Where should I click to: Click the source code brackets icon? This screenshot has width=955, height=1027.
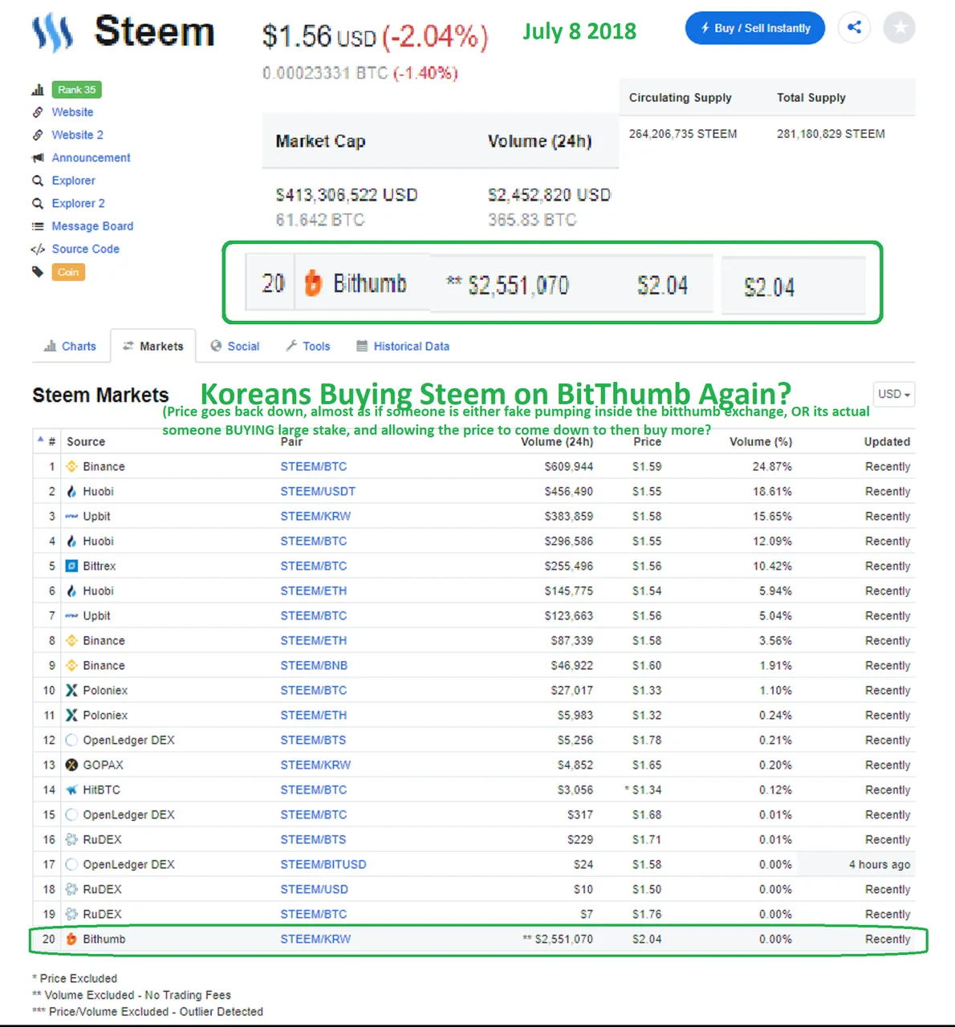coord(38,249)
